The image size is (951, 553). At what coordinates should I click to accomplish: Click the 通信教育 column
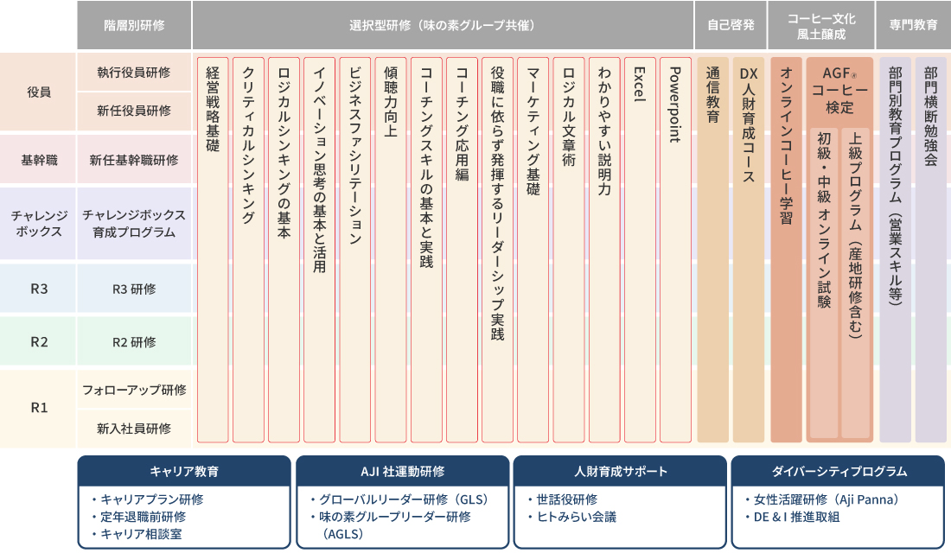click(x=713, y=250)
